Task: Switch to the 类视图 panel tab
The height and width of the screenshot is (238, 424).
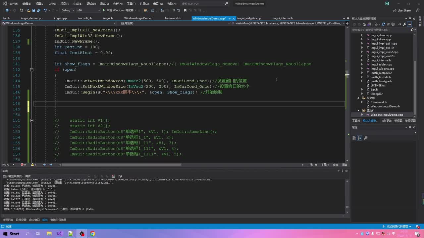Action: [398, 121]
